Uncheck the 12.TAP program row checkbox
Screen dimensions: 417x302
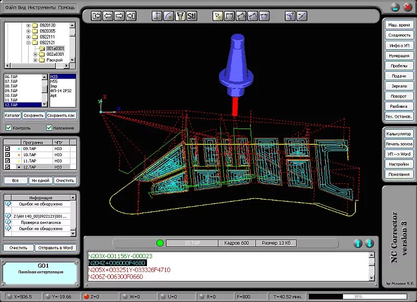7,167
